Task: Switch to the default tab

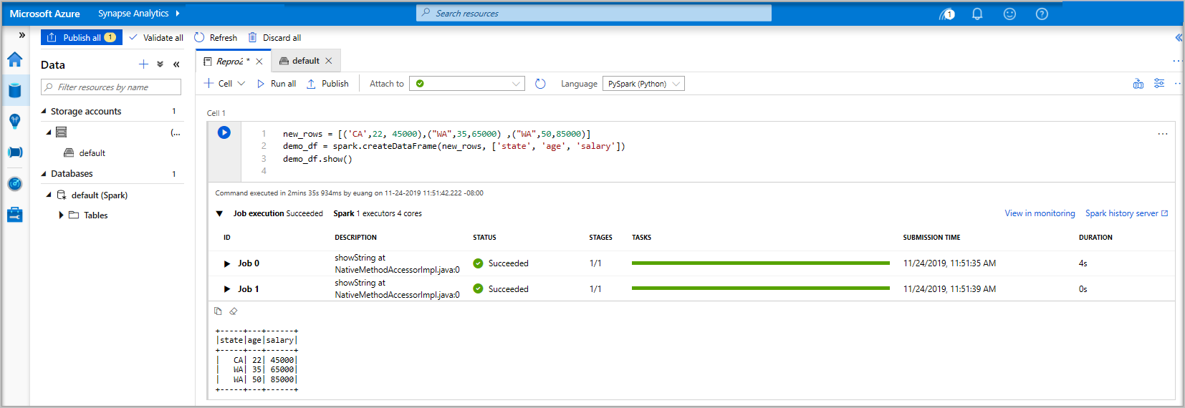Action: coord(305,61)
